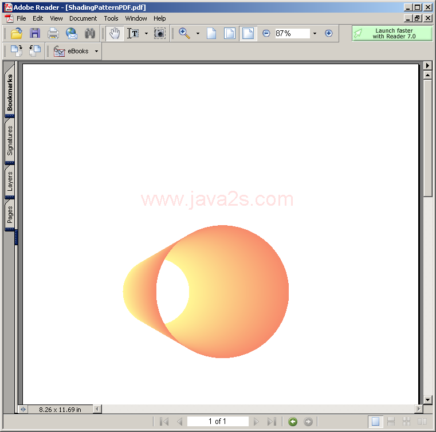
Task: Set Actual Size page view
Action: click(211, 33)
